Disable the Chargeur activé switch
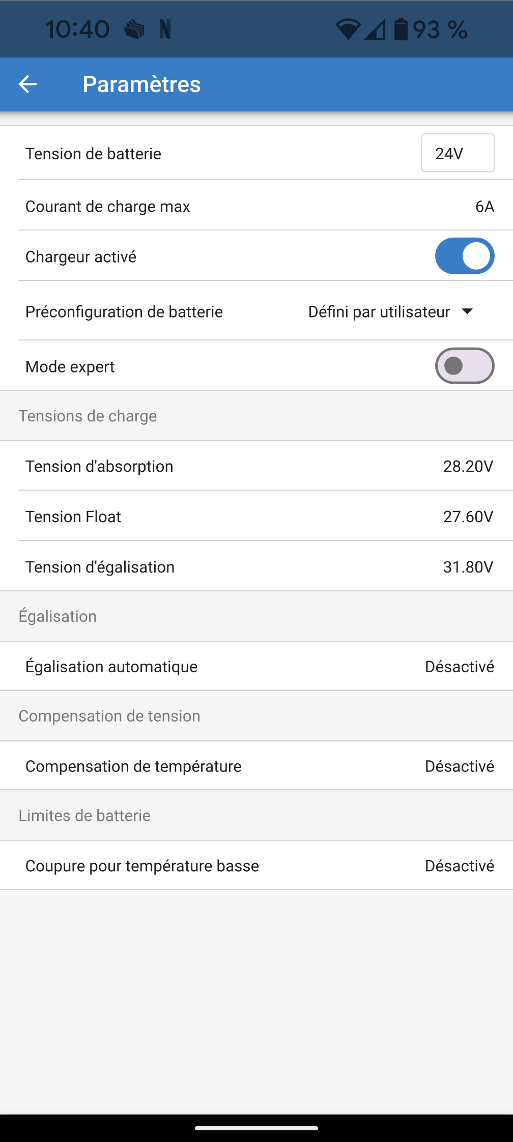This screenshot has height=1142, width=513. point(464,256)
